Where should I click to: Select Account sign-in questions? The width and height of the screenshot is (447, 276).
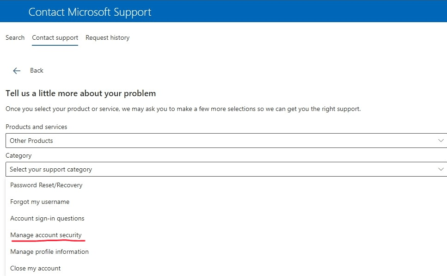pyautogui.click(x=48, y=218)
